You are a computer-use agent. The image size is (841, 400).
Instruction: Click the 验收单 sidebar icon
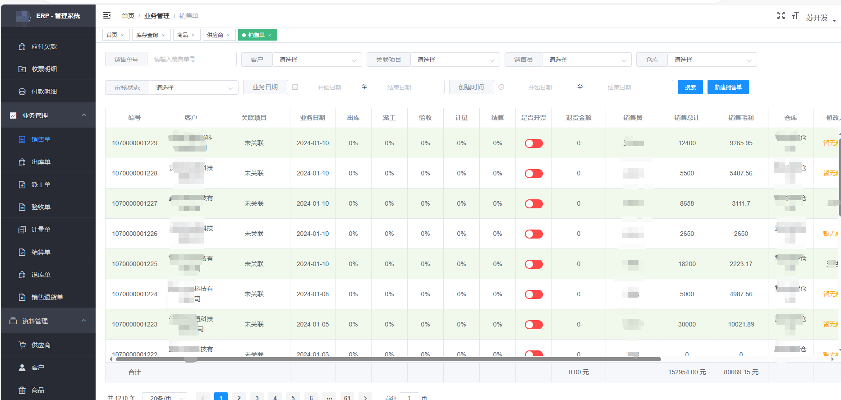[22, 207]
